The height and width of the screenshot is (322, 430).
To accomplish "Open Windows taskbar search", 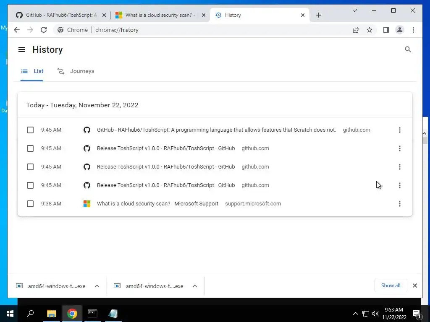I will pos(30,314).
